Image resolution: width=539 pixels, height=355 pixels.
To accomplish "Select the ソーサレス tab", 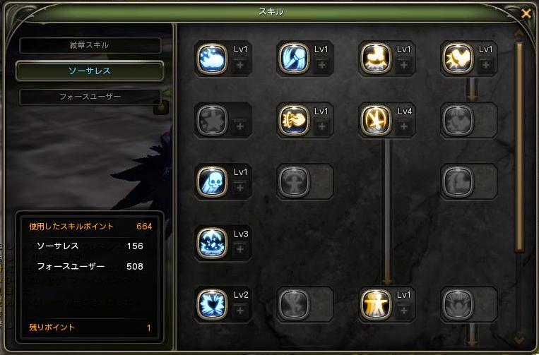I will point(90,71).
